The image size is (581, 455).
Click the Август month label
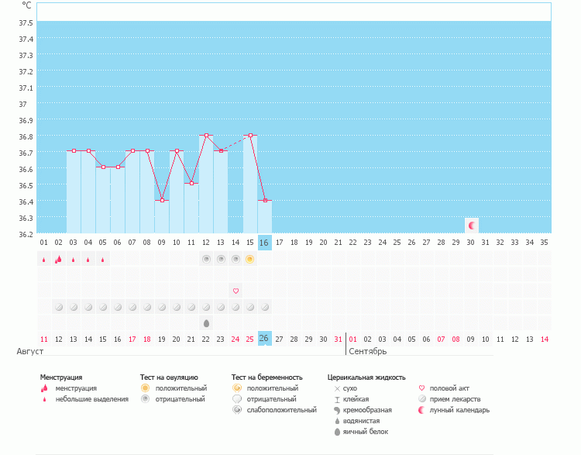coord(30,351)
